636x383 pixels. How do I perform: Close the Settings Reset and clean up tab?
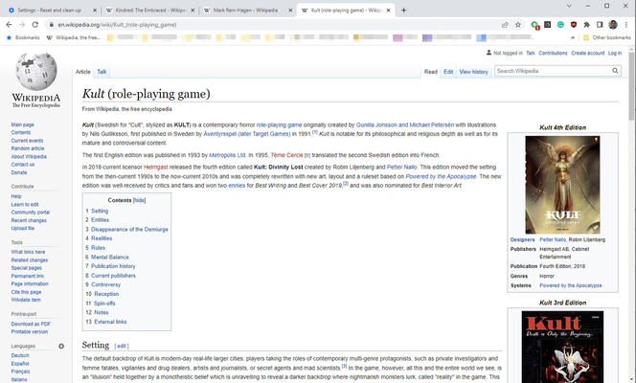pos(95,11)
